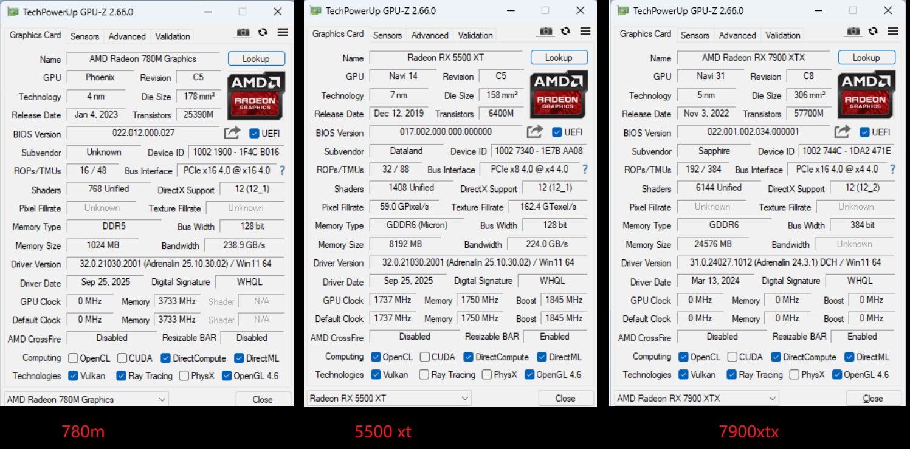Screen dimensions: 910x449
Task: Take a screenshot in the 780M GPU-Z window
Action: [x=243, y=33]
